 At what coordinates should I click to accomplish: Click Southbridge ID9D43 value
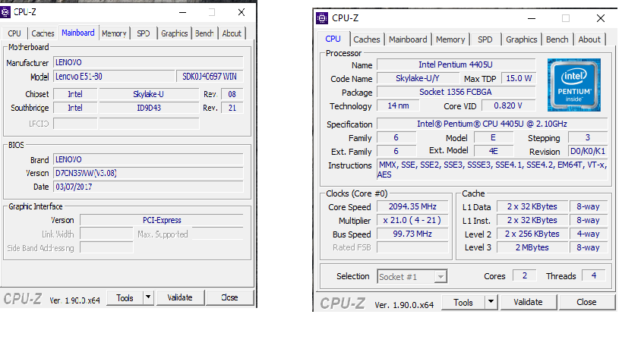(x=149, y=108)
